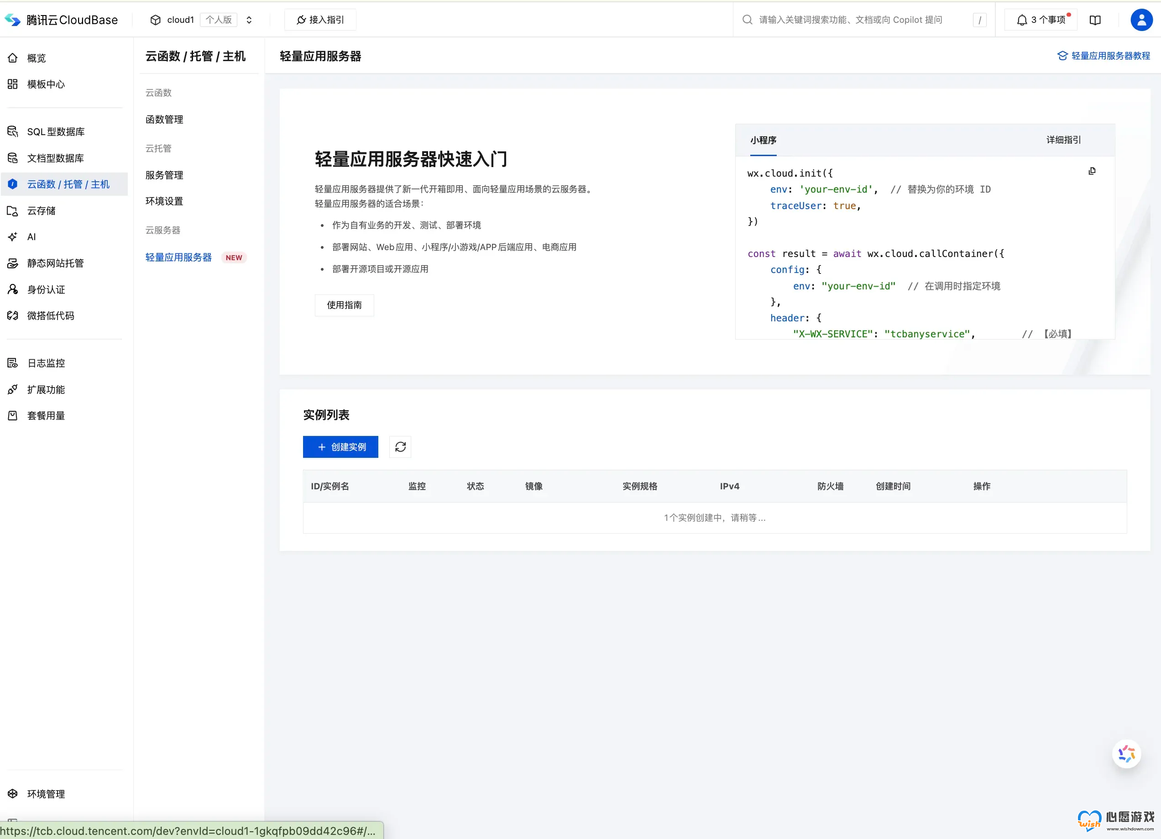Click the refresh instance list icon

400,447
